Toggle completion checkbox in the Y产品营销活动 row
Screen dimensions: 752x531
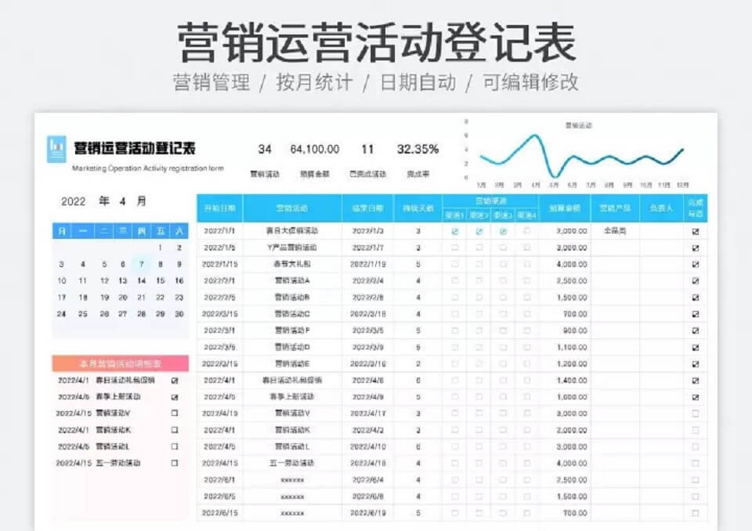(696, 248)
